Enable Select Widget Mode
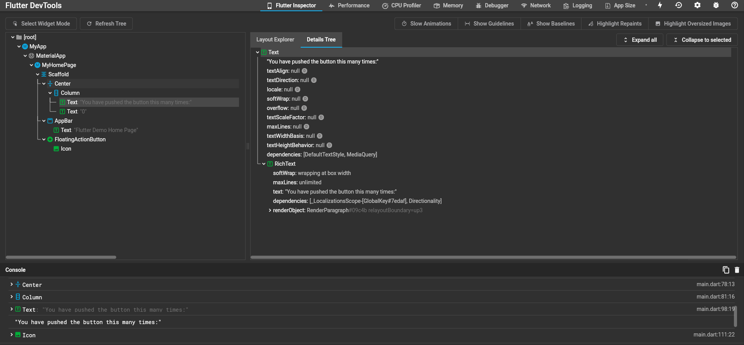Image resolution: width=744 pixels, height=345 pixels. [x=41, y=24]
